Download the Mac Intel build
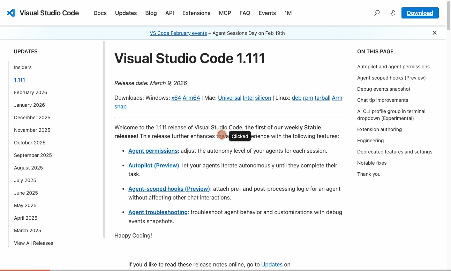The height and width of the screenshot is (271, 451). pyautogui.click(x=248, y=98)
